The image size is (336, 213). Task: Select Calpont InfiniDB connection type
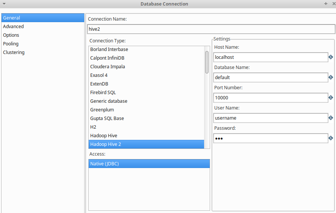tap(146, 58)
